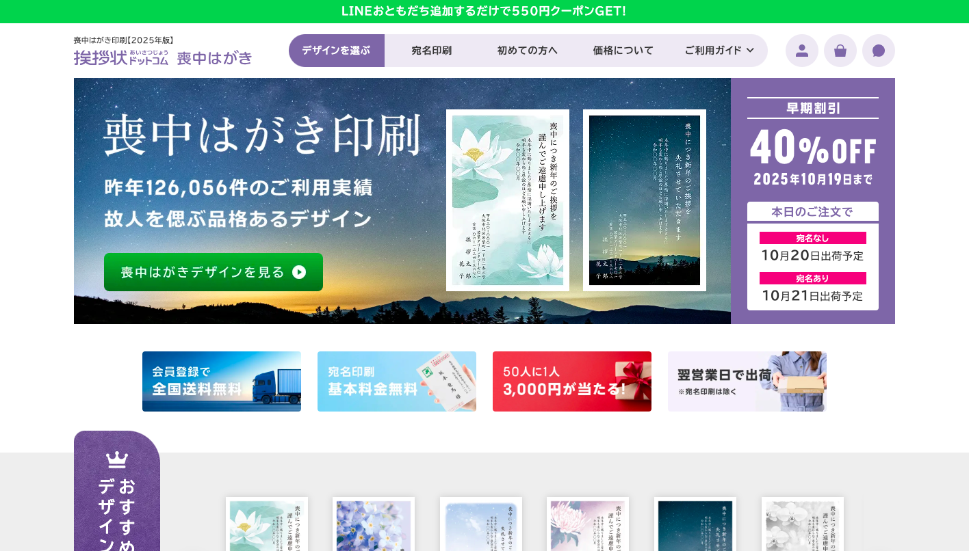Open the 宛名印刷 menu item

click(x=432, y=51)
